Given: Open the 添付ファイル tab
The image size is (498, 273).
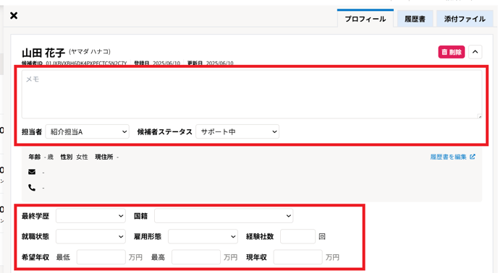Looking at the screenshot, I should pos(465,19).
